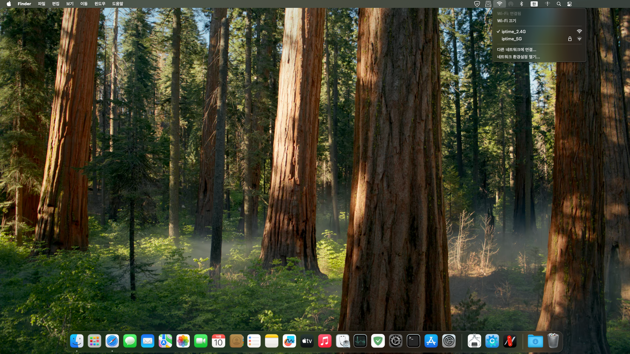Image resolution: width=630 pixels, height=354 pixels.
Task: Open the green shield AdGuard Dock icon
Action: [x=378, y=341]
